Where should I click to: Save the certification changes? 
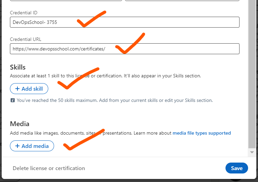[236, 168]
